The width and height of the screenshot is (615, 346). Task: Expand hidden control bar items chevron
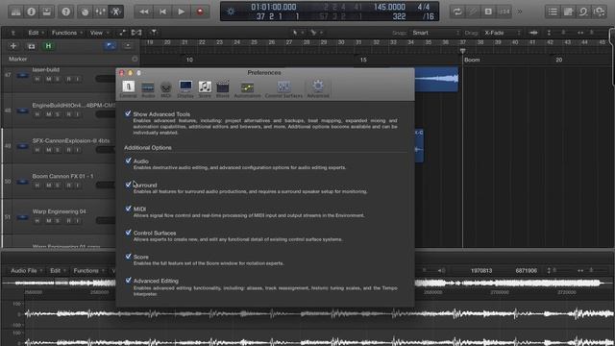pos(520,12)
